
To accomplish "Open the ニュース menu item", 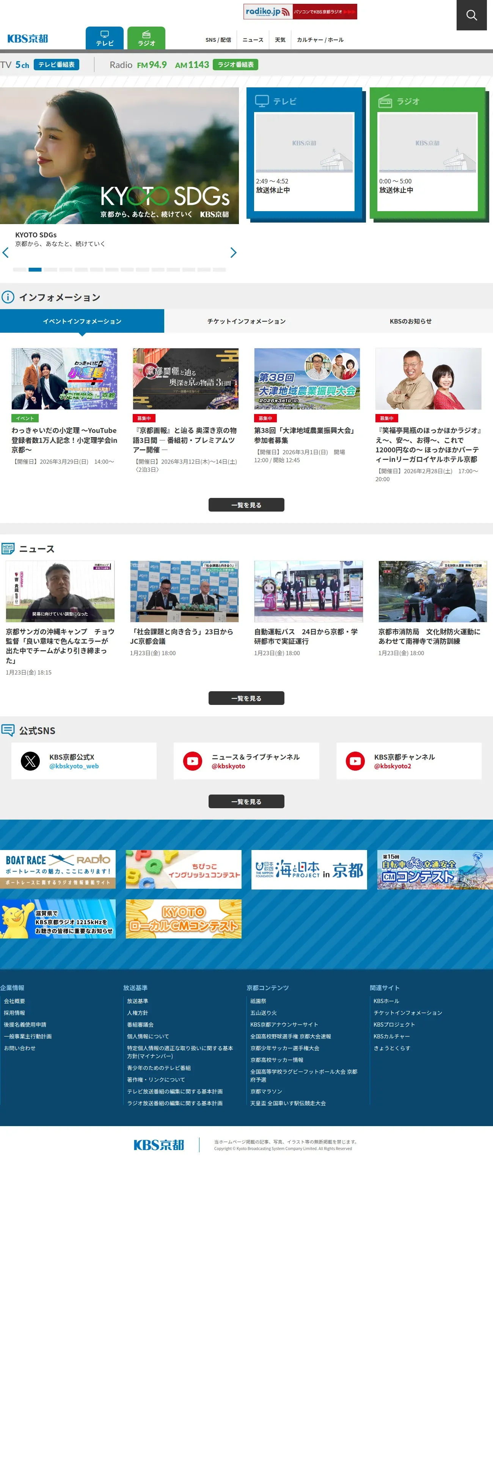I will click(x=253, y=40).
